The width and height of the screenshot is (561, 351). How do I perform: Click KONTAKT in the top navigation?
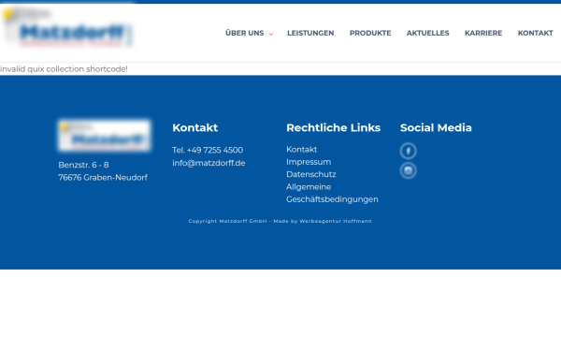point(536,33)
